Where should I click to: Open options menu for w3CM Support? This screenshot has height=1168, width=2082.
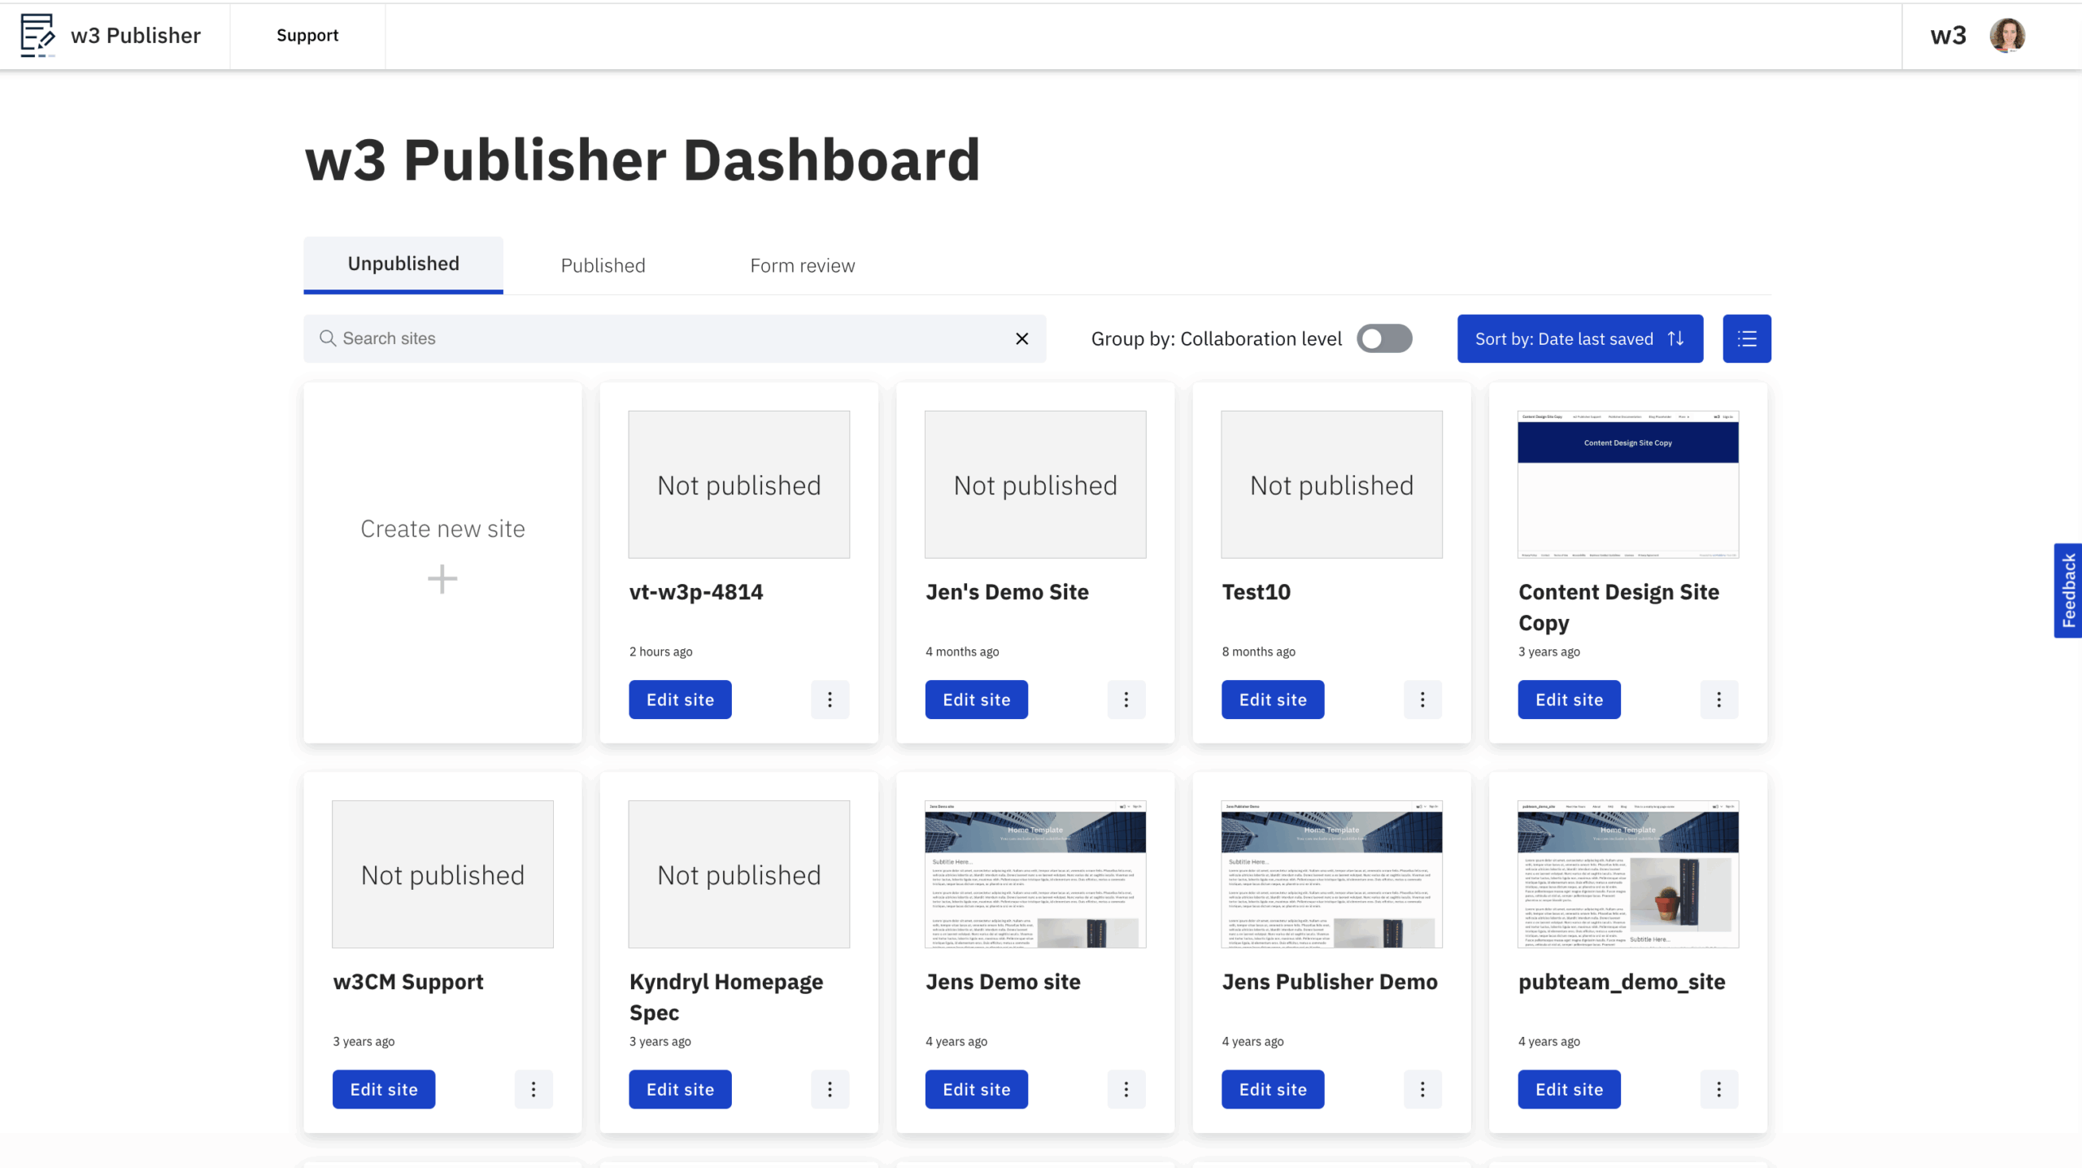tap(534, 1089)
